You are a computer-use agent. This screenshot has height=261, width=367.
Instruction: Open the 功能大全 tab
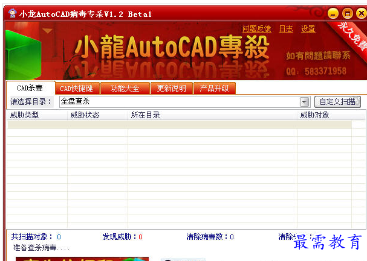click(125, 89)
